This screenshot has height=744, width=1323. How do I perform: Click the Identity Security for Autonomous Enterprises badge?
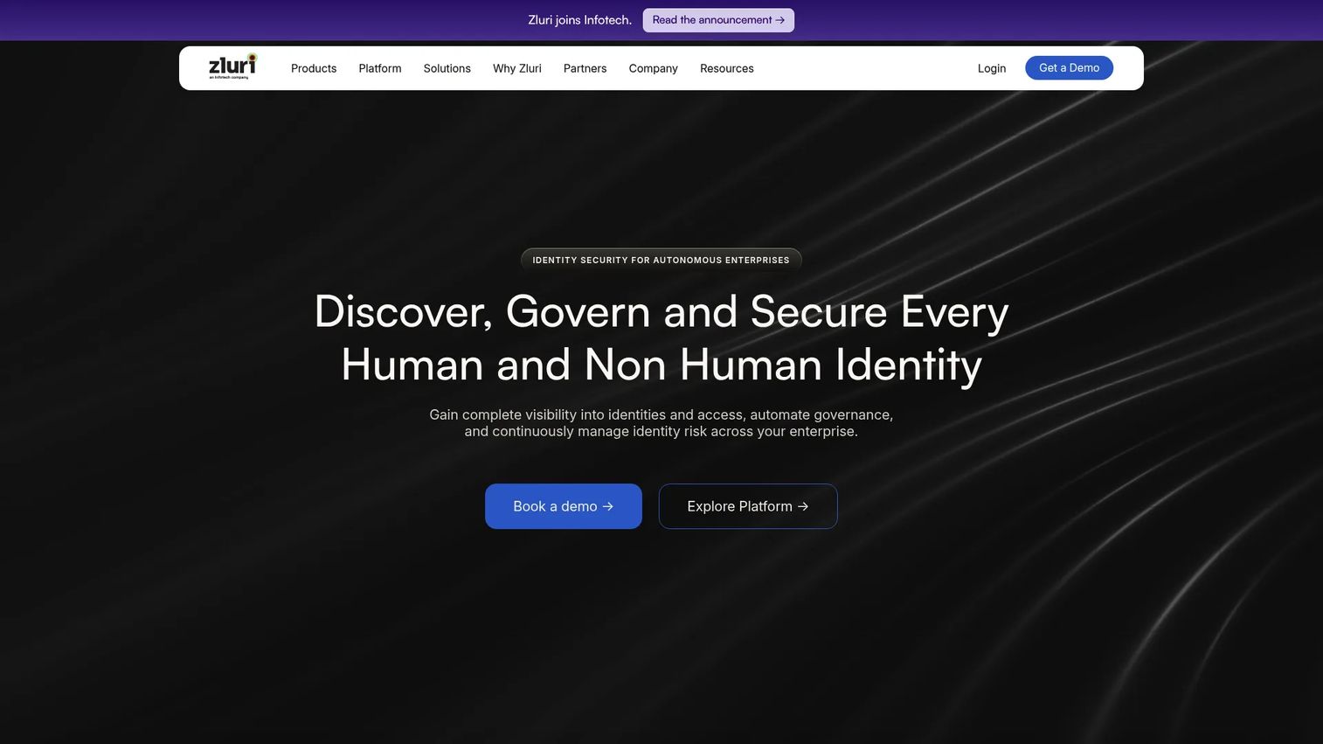click(x=661, y=261)
